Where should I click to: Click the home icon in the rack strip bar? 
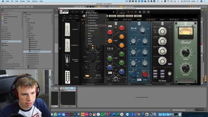[x=82, y=16]
